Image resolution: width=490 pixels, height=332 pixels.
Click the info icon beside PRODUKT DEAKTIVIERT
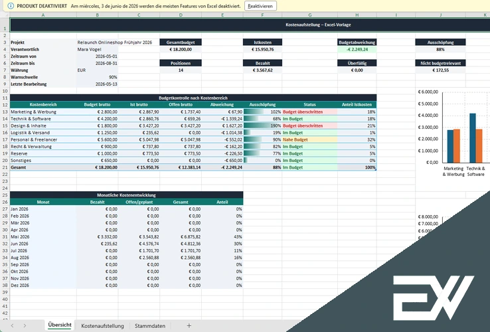click(11, 6)
